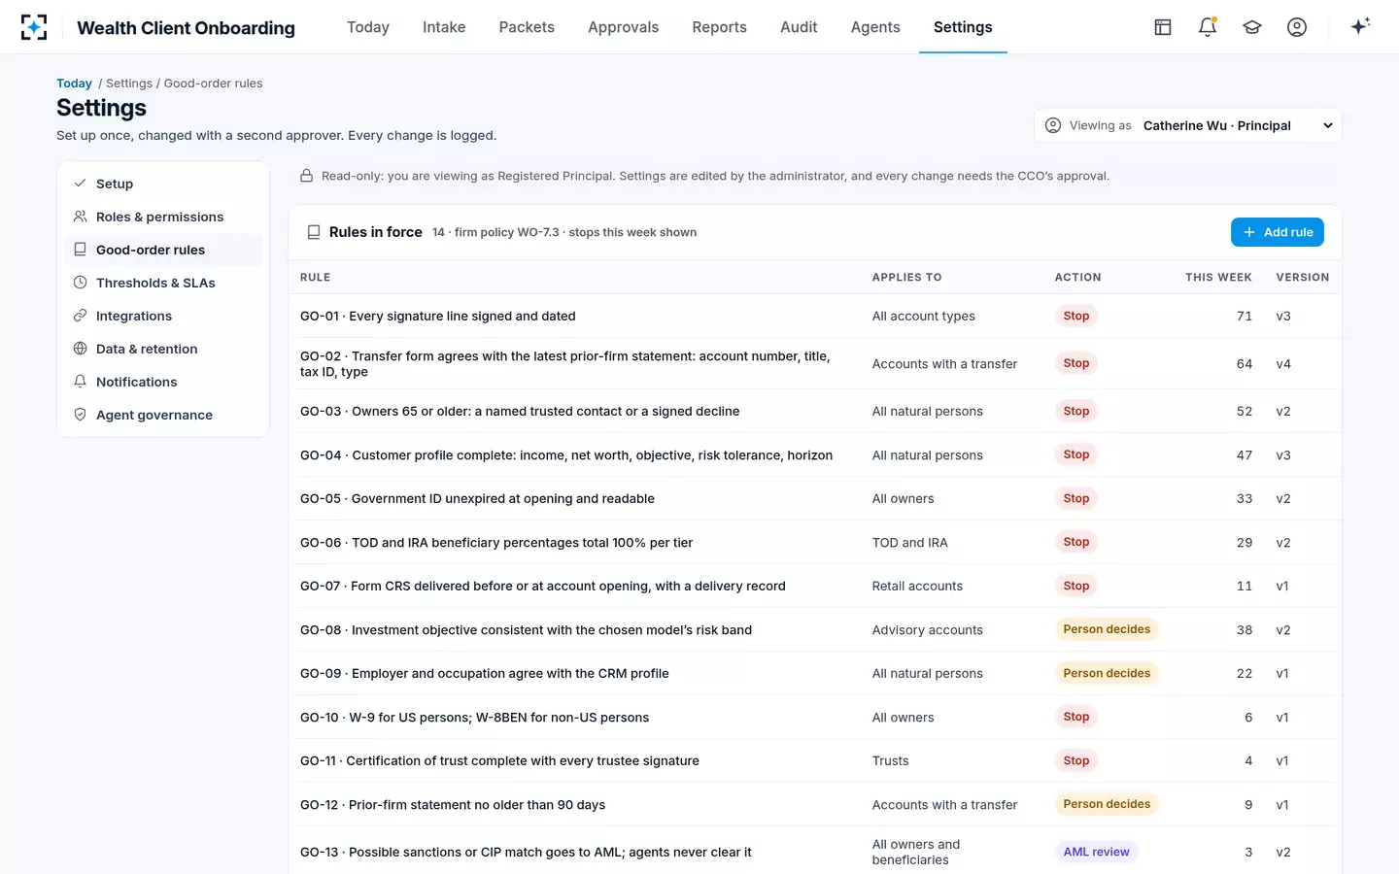Click the AML review badge on GO-13
Image resolution: width=1399 pixels, height=874 pixels.
click(1096, 852)
